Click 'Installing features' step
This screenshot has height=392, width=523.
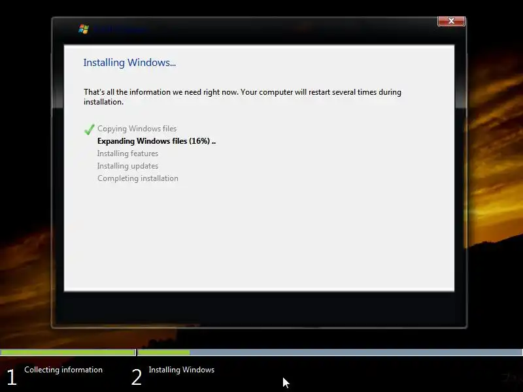click(x=127, y=154)
